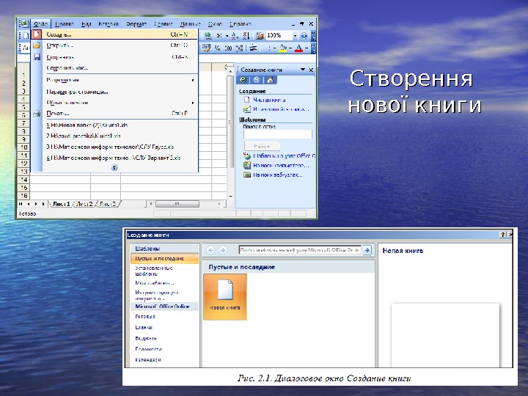
Task: Open the Справка menu
Action: tap(241, 24)
